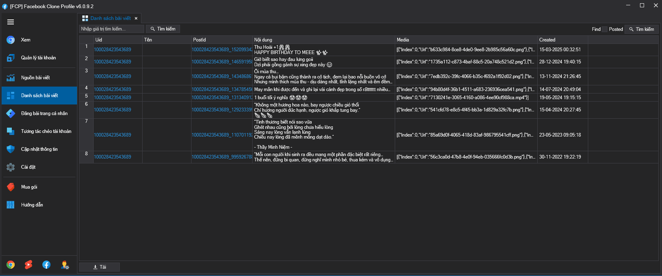This screenshot has height=276, width=662.
Task: Click the Facebook icon at sidebar bottom
Action: [x=46, y=265]
